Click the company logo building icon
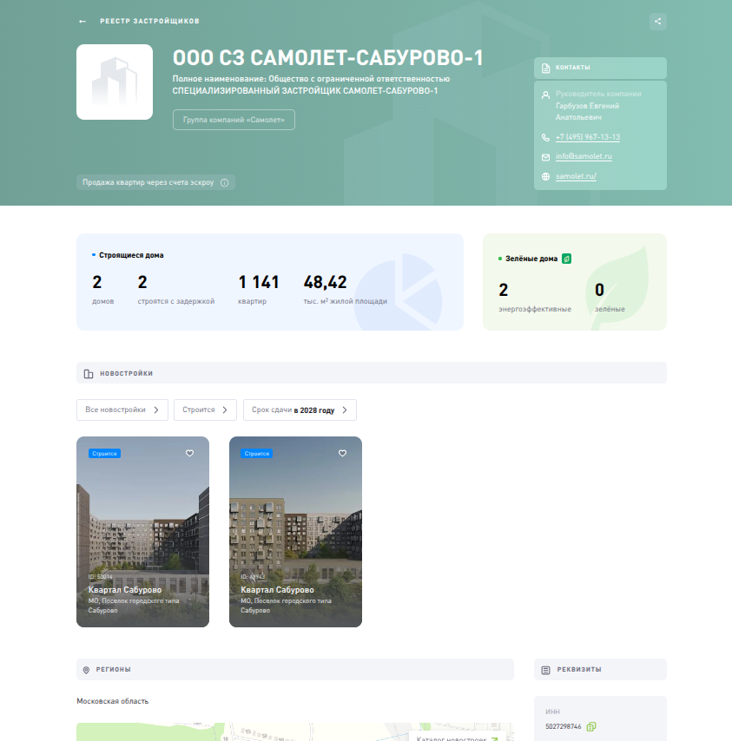The image size is (732, 741). (115, 82)
